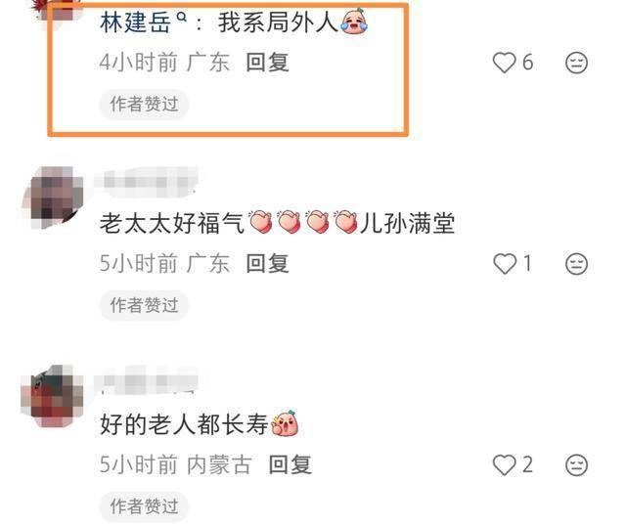Open the 林建岳 username link

point(135,22)
